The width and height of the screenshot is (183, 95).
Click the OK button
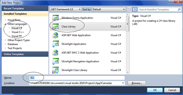(x=155, y=90)
